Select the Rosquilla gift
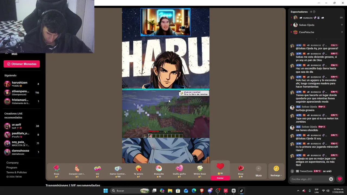The image size is (347, 195). 159,171
